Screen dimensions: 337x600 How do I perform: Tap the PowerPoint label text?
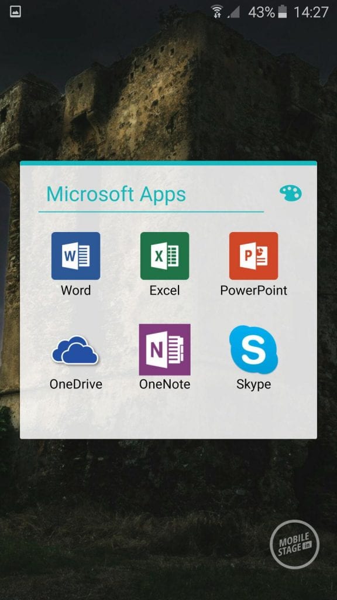[254, 291]
